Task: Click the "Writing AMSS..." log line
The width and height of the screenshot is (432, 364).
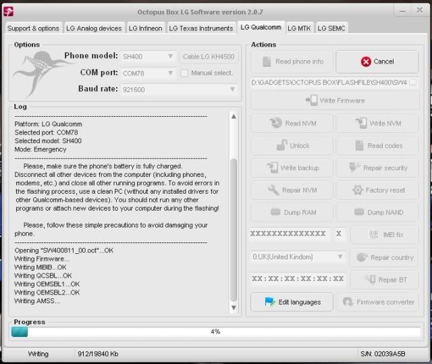Action: 37,301
